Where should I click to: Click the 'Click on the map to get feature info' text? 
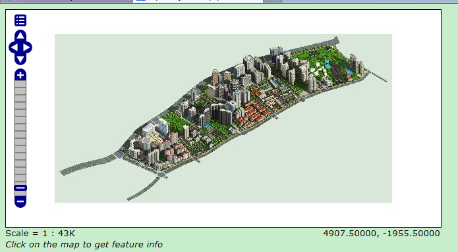84,244
